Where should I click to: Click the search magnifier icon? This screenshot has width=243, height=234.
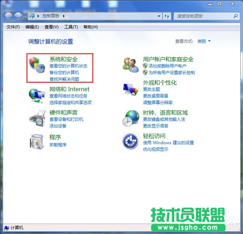coord(236,16)
